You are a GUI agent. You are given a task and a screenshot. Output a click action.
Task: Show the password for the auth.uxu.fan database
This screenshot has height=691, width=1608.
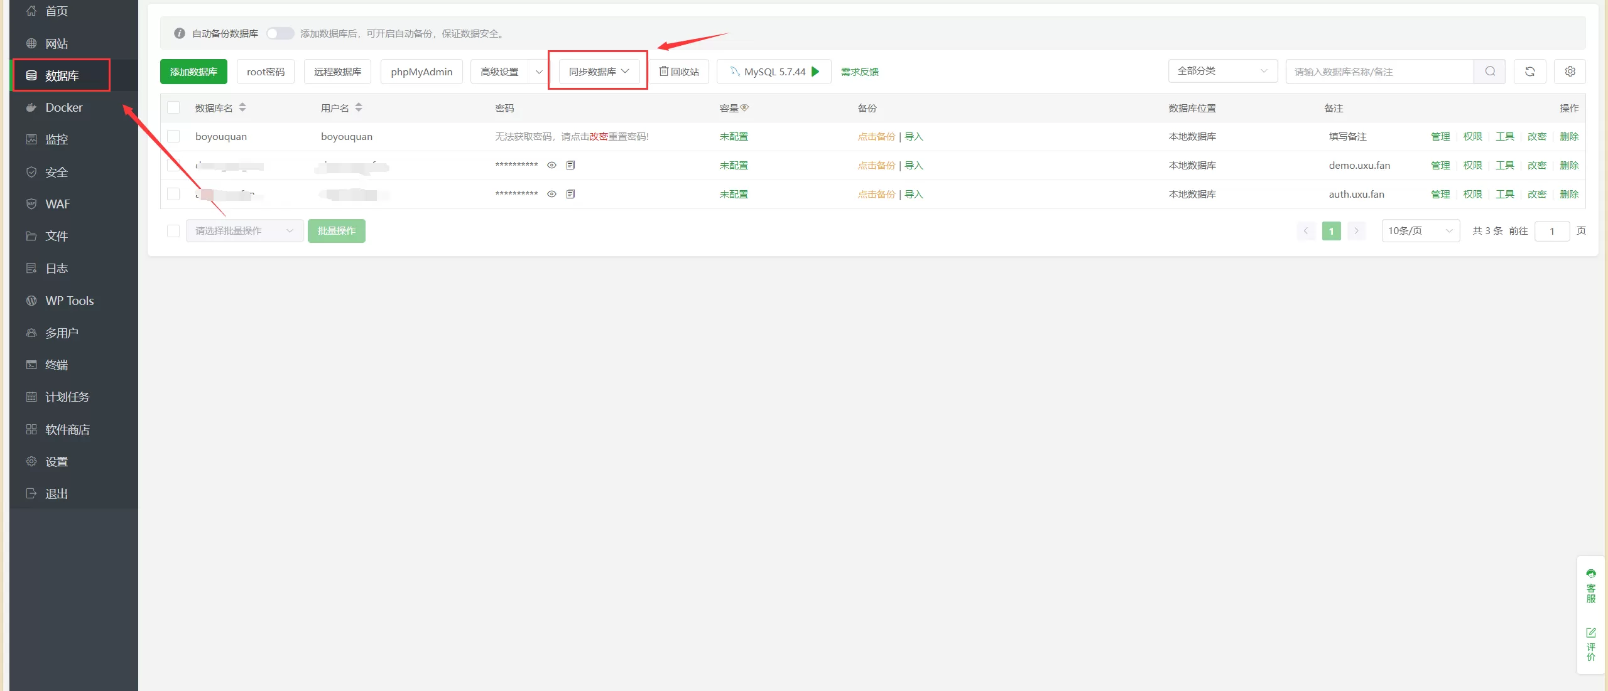[x=551, y=193]
